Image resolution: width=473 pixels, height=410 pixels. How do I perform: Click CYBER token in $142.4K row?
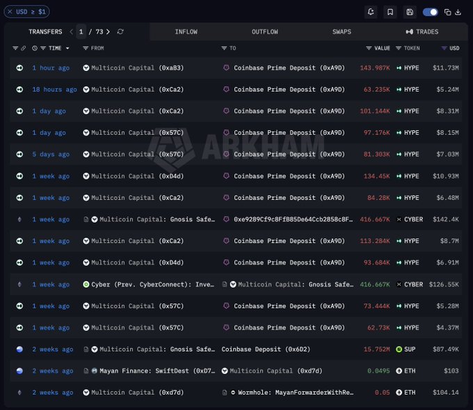pyautogui.click(x=413, y=219)
